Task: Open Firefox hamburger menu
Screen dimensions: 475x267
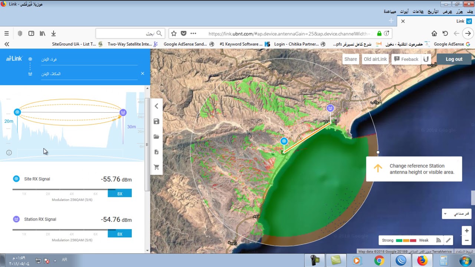Action: click(x=6, y=33)
